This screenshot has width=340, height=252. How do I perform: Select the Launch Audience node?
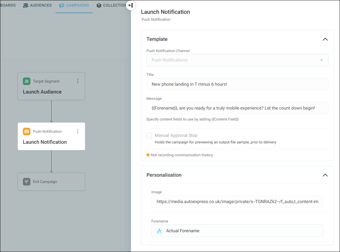point(51,86)
